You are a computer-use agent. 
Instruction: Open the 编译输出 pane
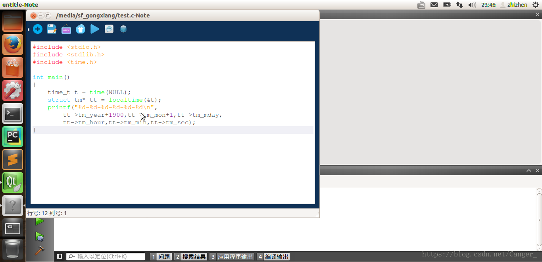coord(273,257)
